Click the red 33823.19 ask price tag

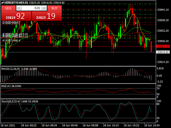pyautogui.click(x=163, y=46)
